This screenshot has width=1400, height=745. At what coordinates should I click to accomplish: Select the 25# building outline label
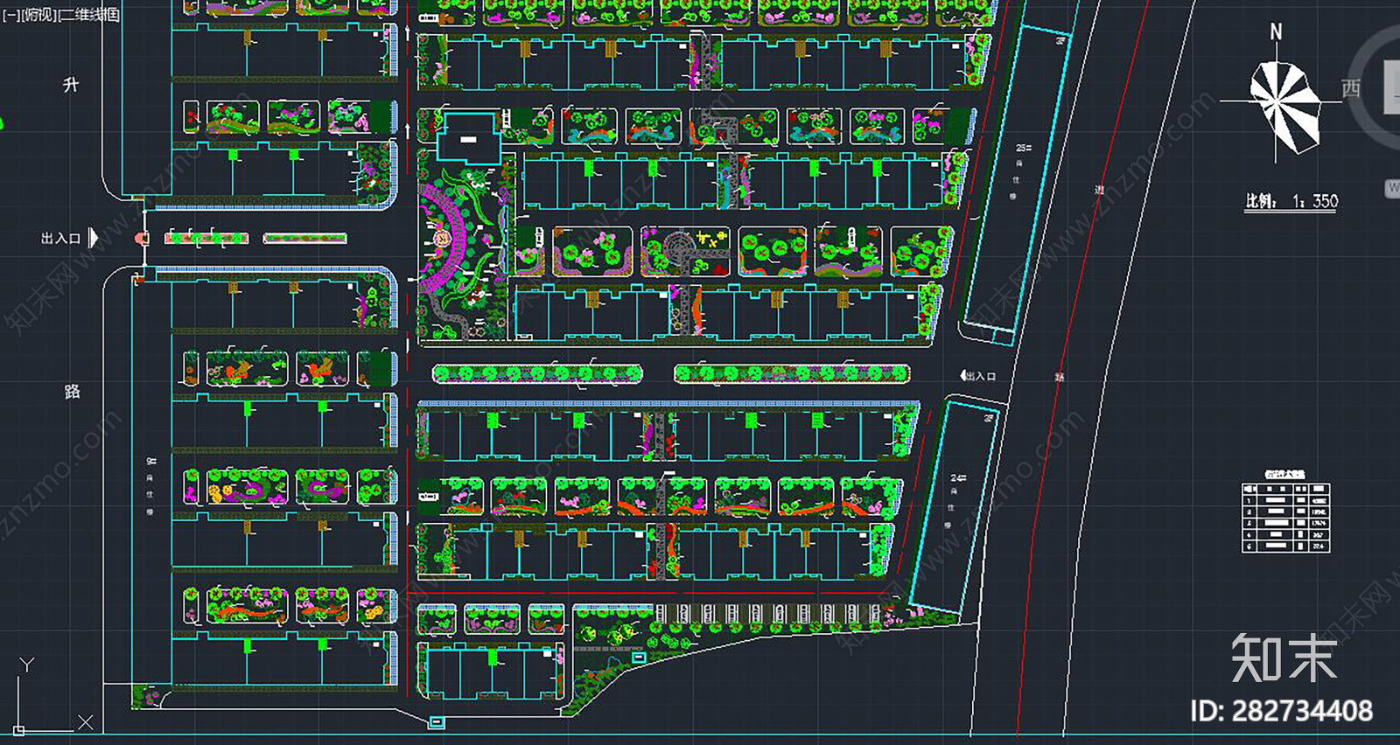[1023, 149]
